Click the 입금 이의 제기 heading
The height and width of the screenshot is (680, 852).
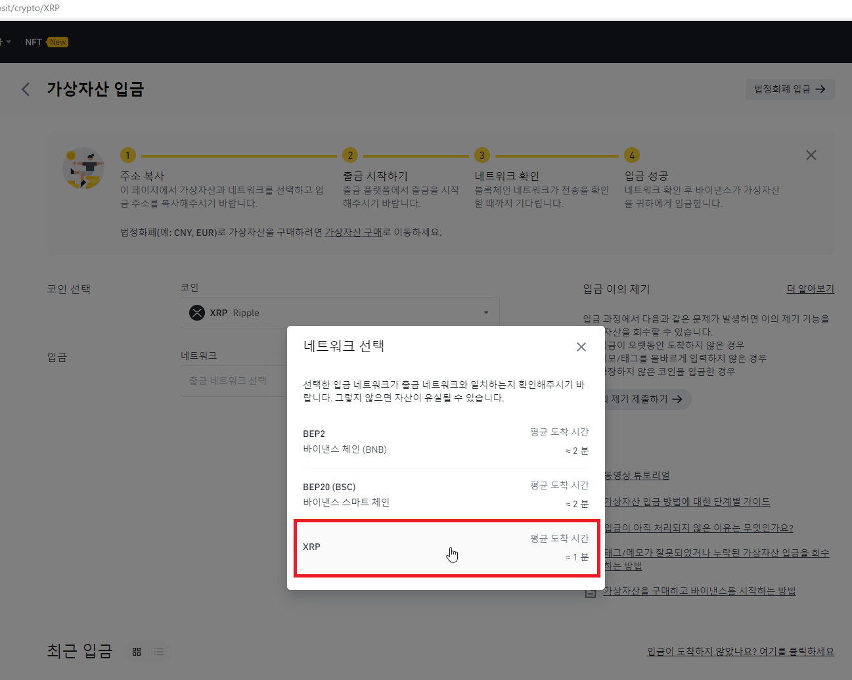coord(616,289)
